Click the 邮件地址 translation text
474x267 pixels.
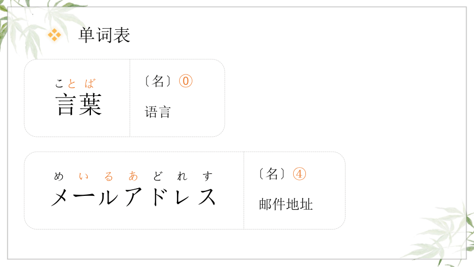[286, 204]
